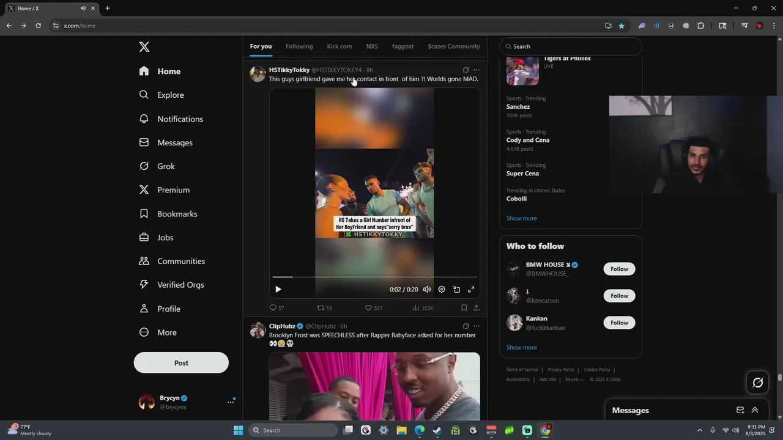
Task: Switch to the NXS tab
Action: coord(372,46)
